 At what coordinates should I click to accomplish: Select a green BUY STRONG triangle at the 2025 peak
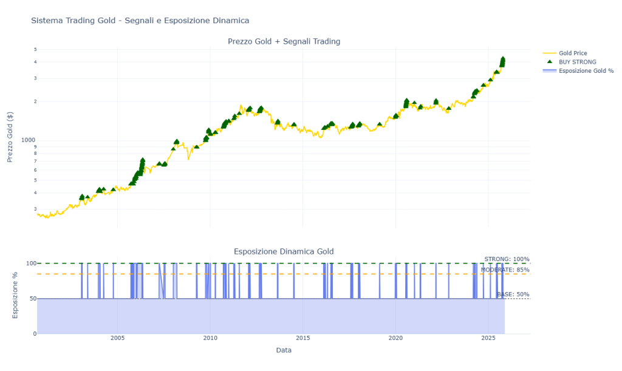[502, 60]
